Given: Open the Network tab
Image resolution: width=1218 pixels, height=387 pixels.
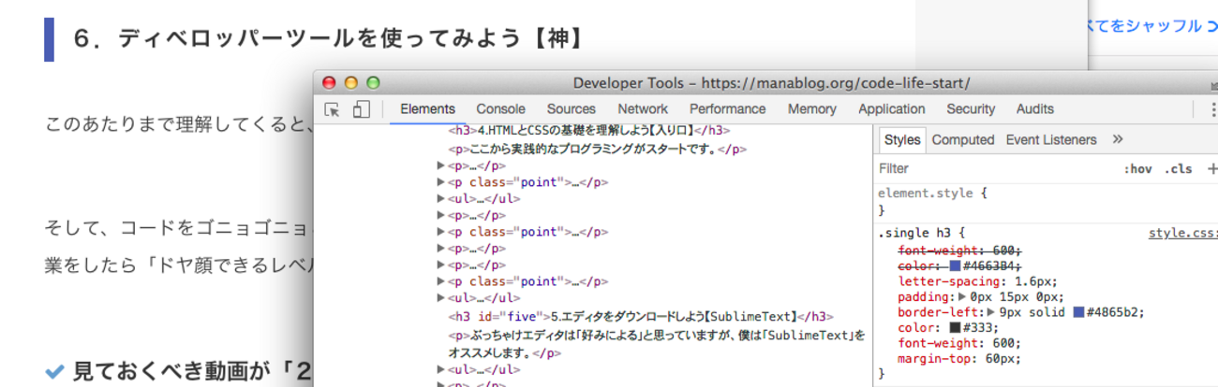Looking at the screenshot, I should (x=643, y=109).
